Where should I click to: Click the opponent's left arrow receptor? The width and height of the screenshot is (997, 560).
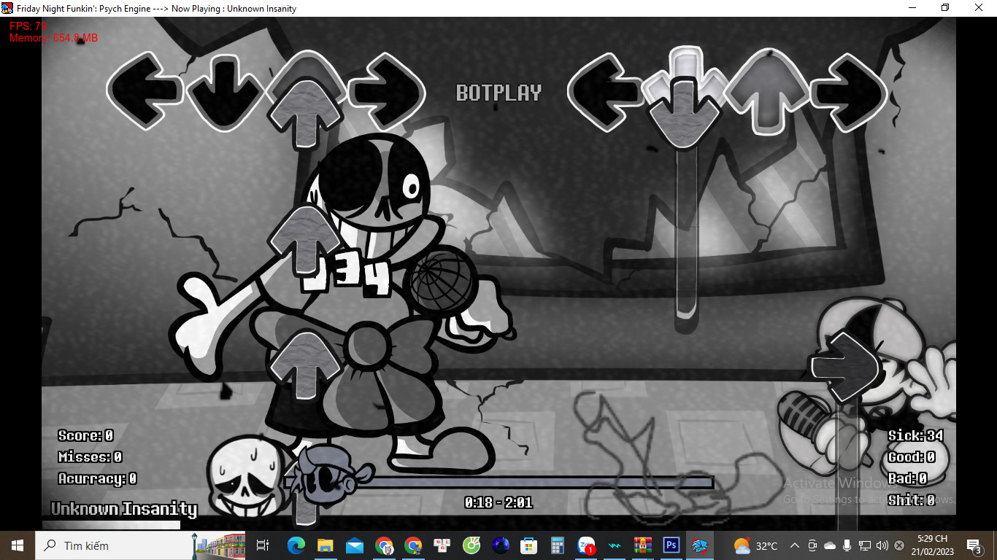point(145,91)
